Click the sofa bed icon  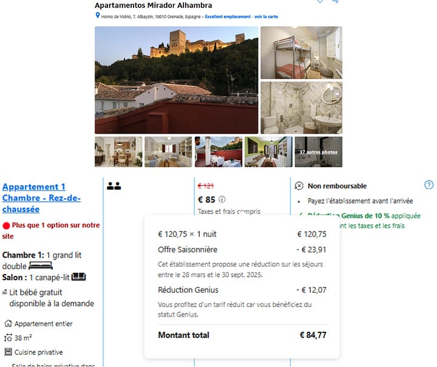click(x=78, y=277)
